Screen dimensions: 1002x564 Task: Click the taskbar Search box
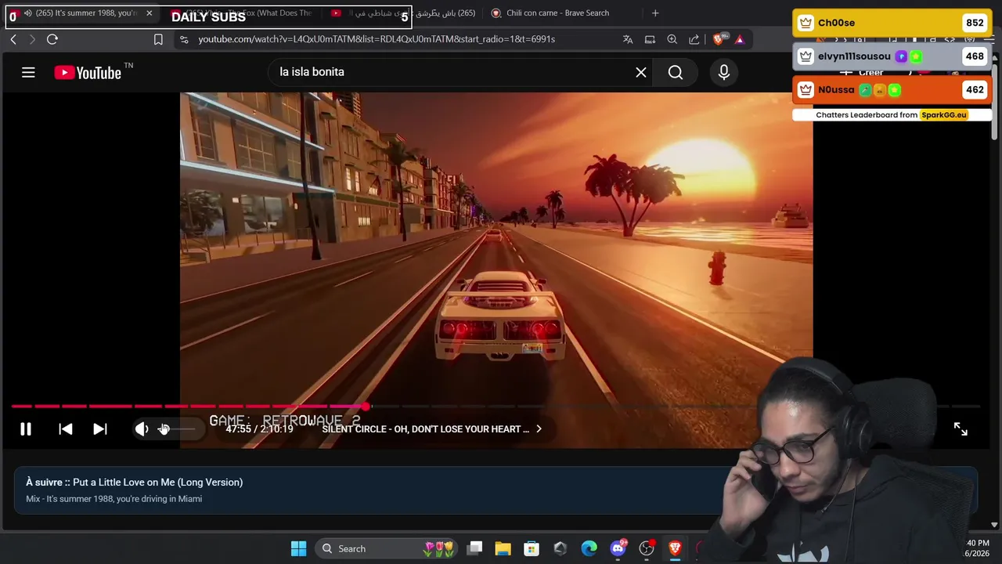pos(386,548)
